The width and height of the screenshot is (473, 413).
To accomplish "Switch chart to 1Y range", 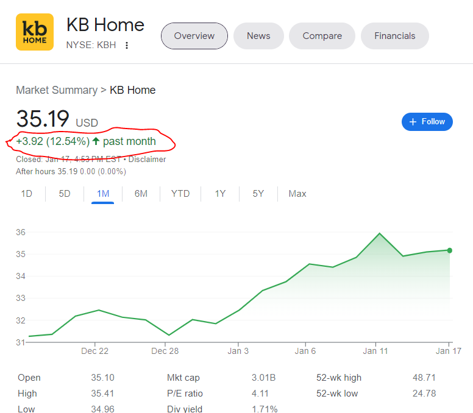I will coord(220,194).
